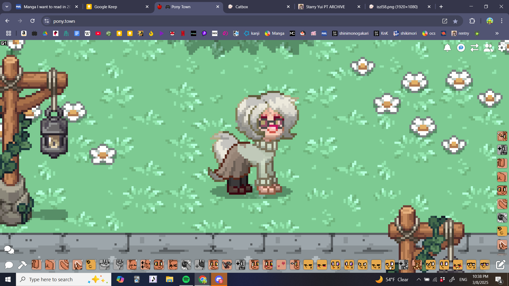Open the tab search dropdown arrow
509x286 pixels.
pos(7,7)
